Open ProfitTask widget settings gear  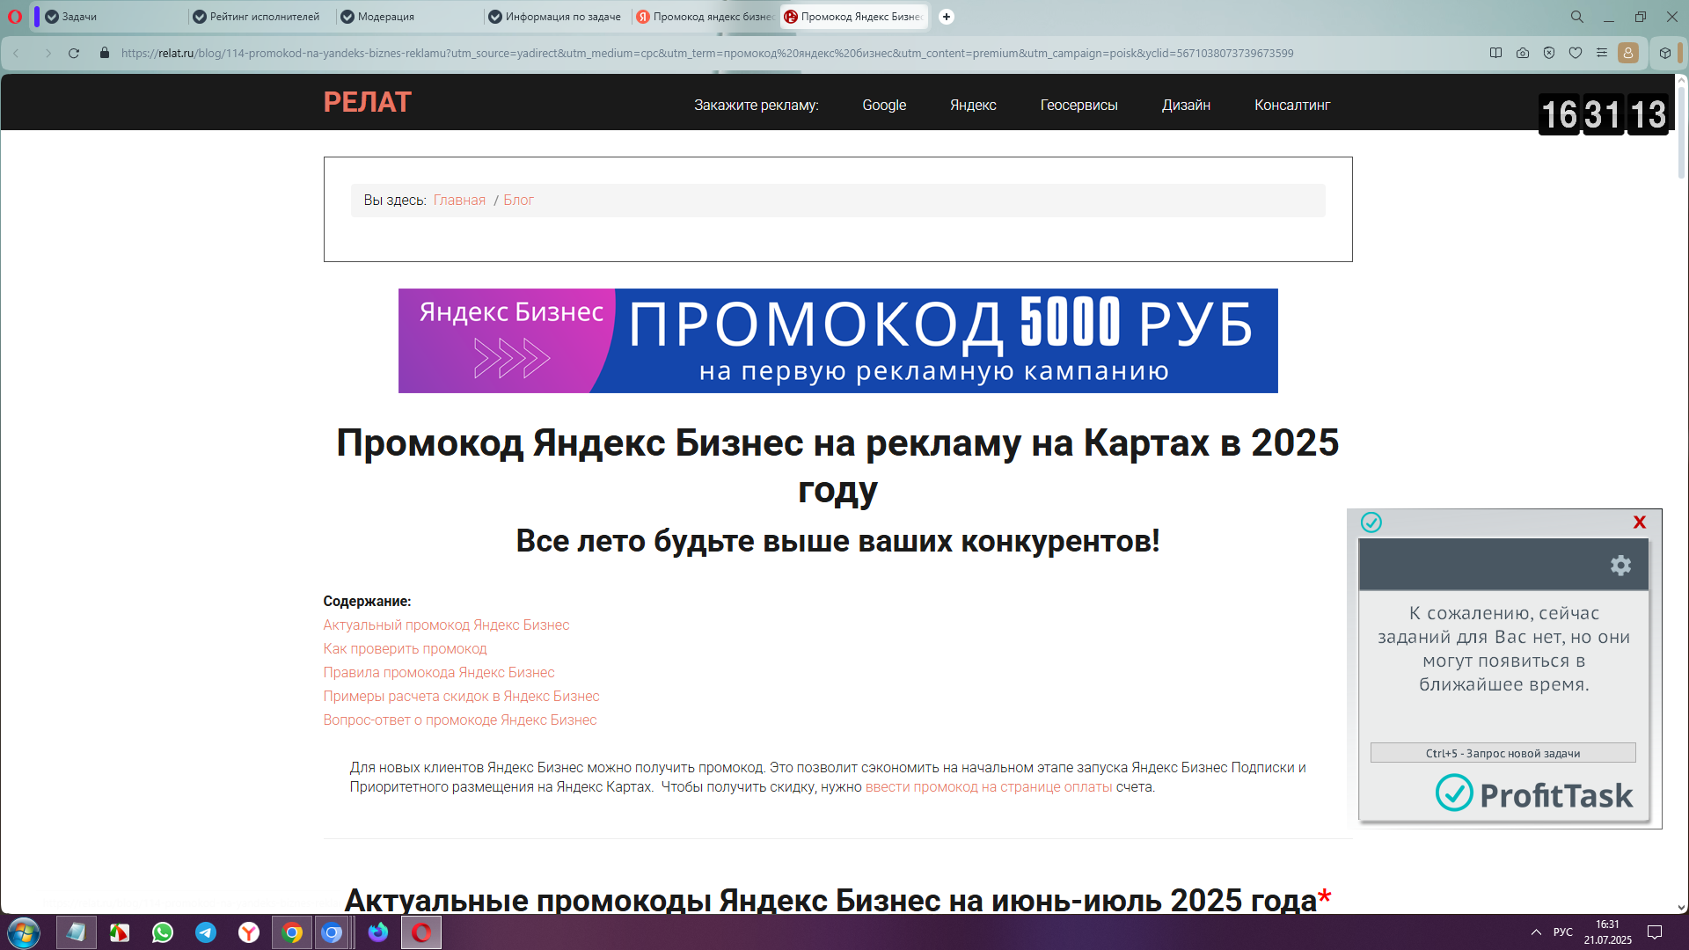[x=1620, y=566]
